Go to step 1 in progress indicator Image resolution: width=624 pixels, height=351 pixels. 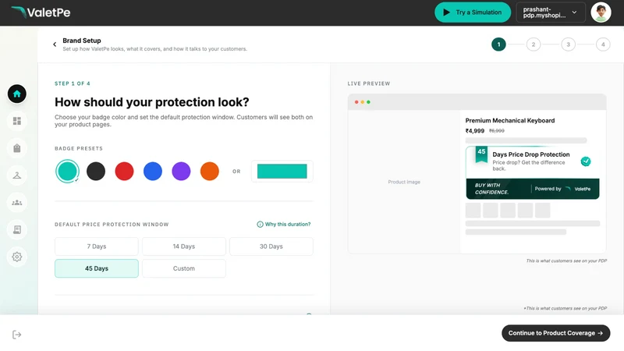coord(498,44)
